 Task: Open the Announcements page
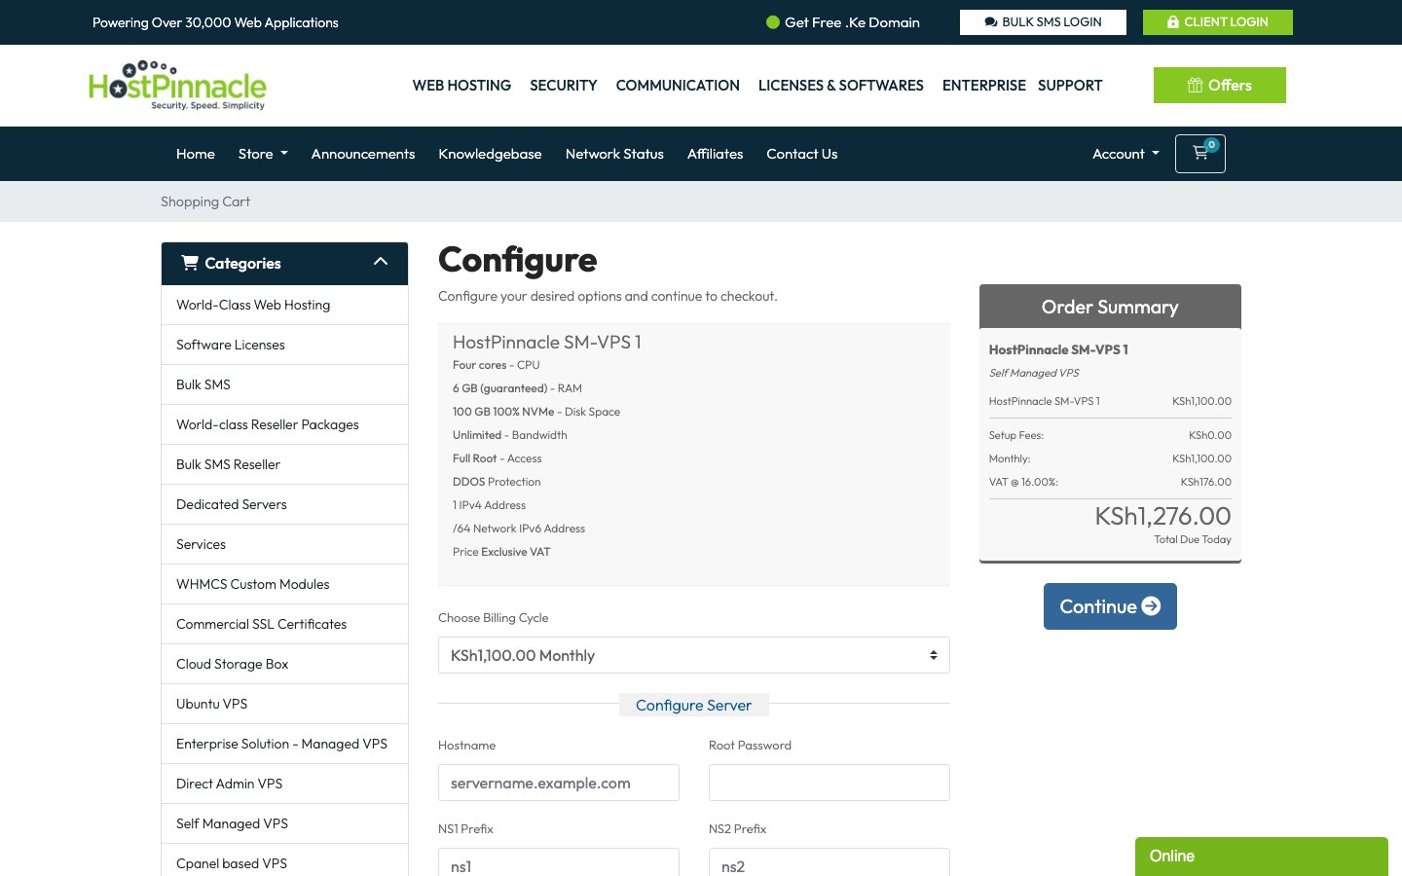click(x=363, y=154)
